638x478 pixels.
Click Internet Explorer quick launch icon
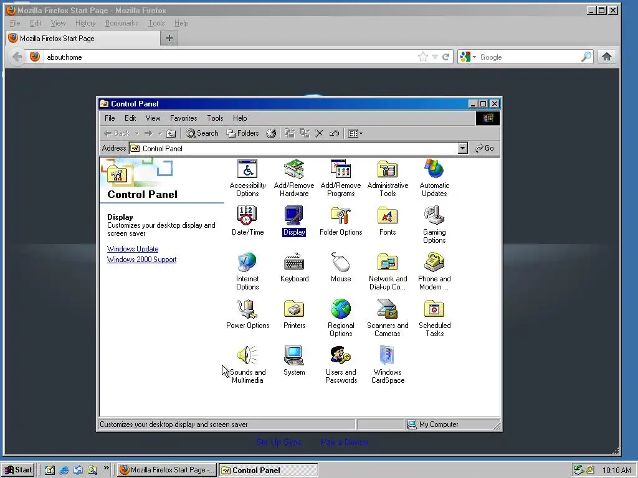click(64, 470)
